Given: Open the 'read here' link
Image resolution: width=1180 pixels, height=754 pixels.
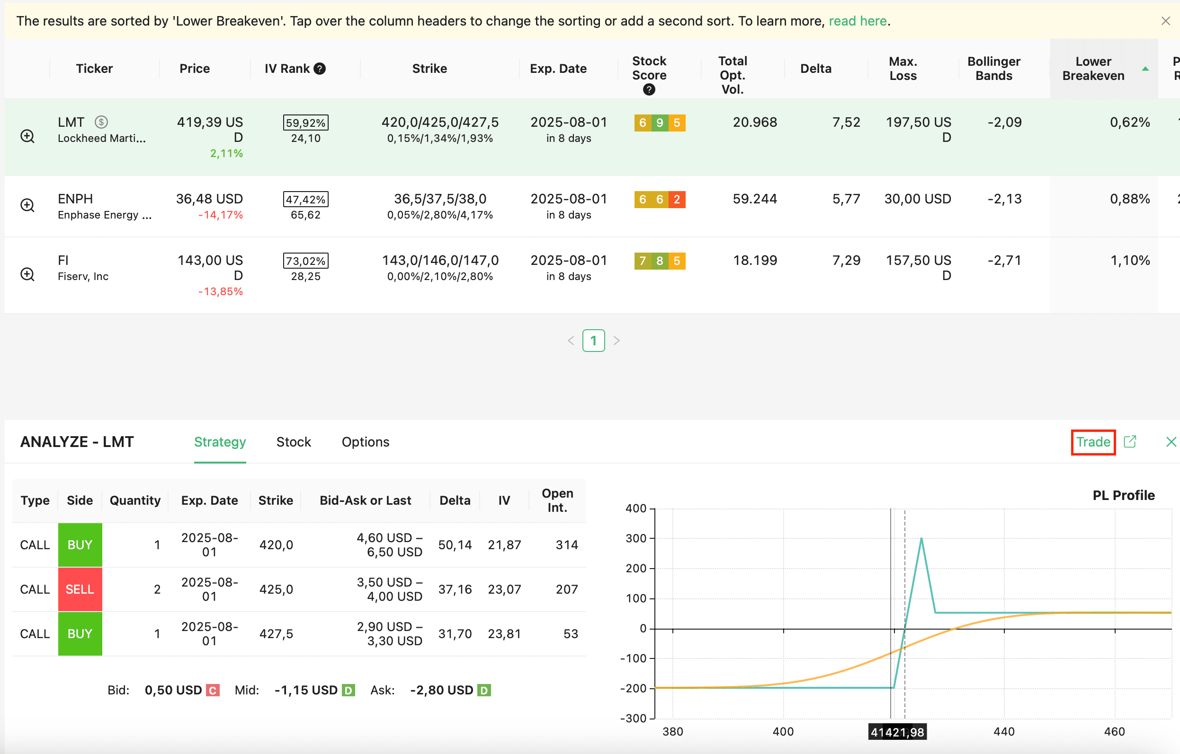Looking at the screenshot, I should click(x=857, y=21).
